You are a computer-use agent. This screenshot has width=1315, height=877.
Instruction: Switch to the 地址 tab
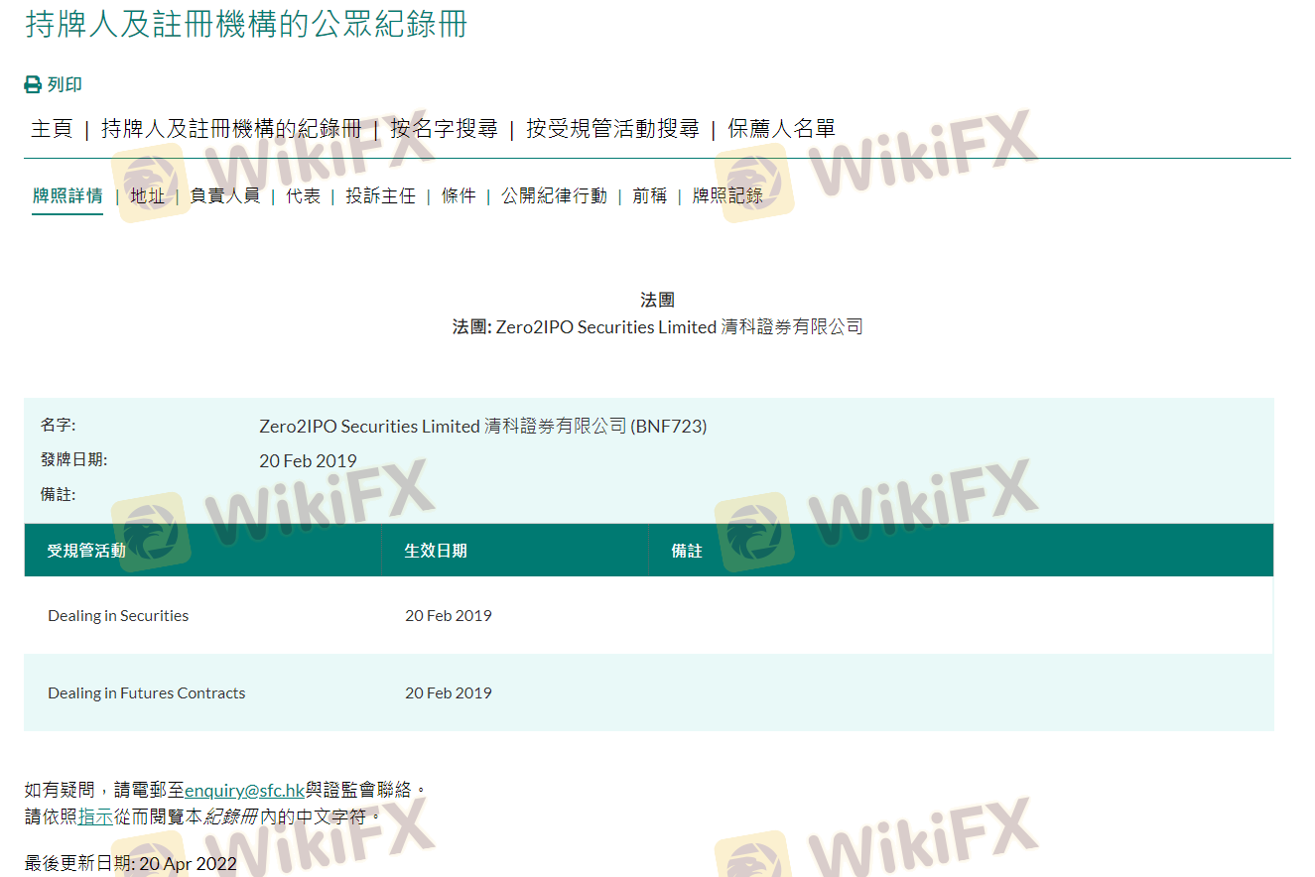[148, 196]
